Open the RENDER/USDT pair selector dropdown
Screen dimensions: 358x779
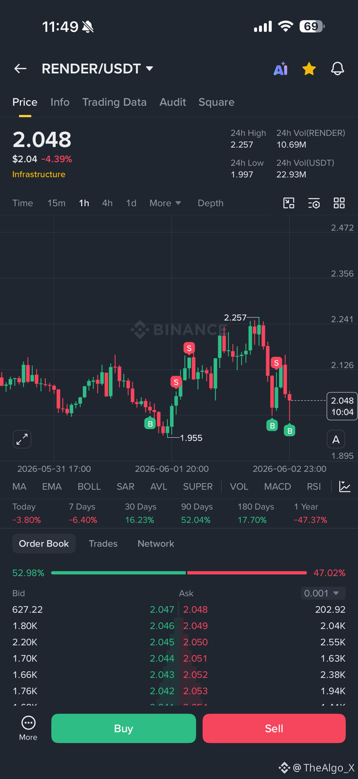97,68
